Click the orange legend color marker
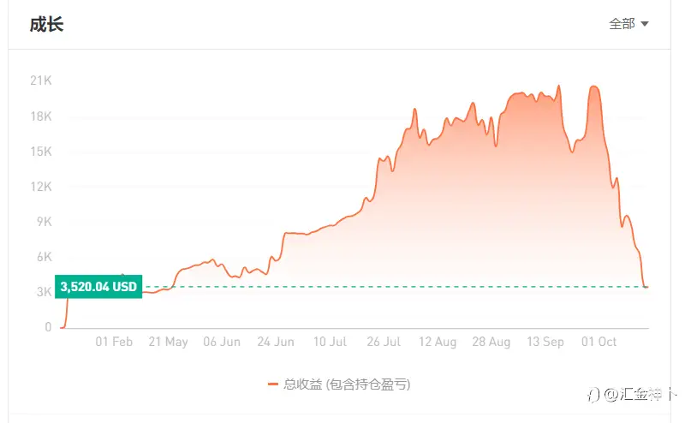This screenshot has height=423, width=685. pyautogui.click(x=273, y=384)
